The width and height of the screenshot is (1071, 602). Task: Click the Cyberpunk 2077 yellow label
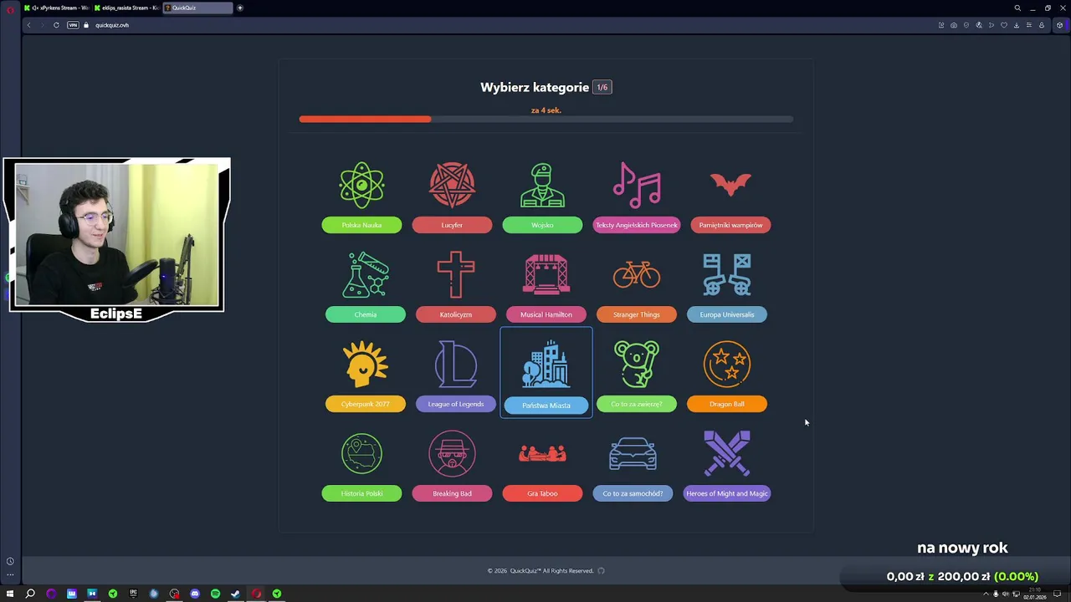pyautogui.click(x=366, y=404)
